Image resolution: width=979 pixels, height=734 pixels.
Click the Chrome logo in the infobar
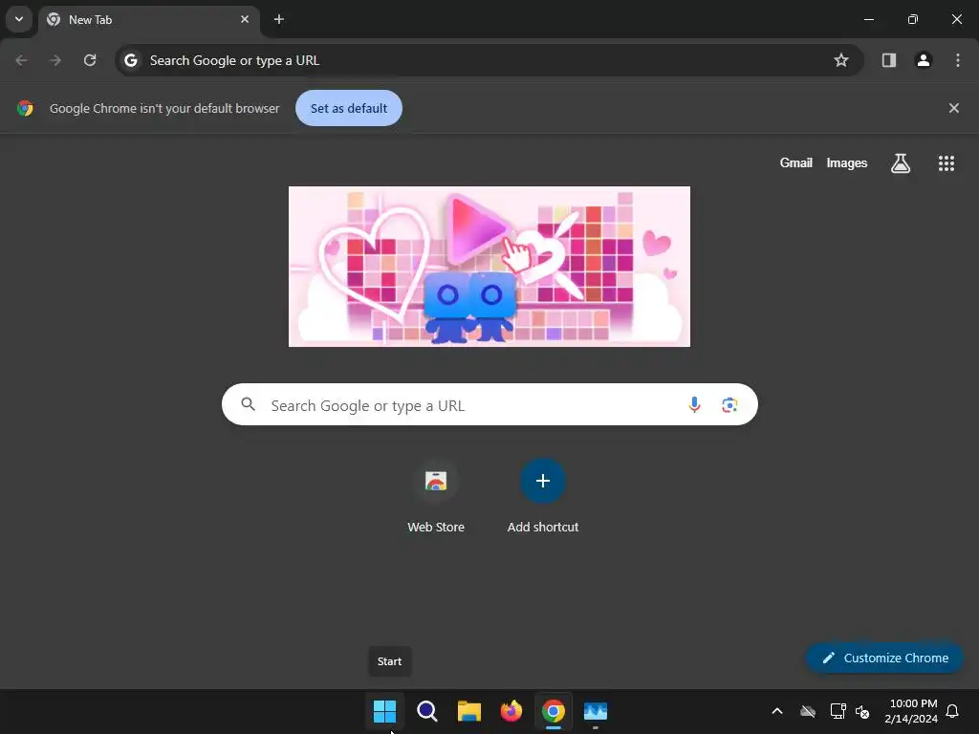(25, 108)
